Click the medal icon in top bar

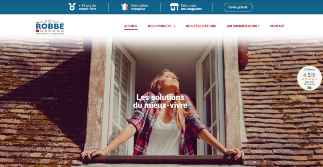click(72, 7)
